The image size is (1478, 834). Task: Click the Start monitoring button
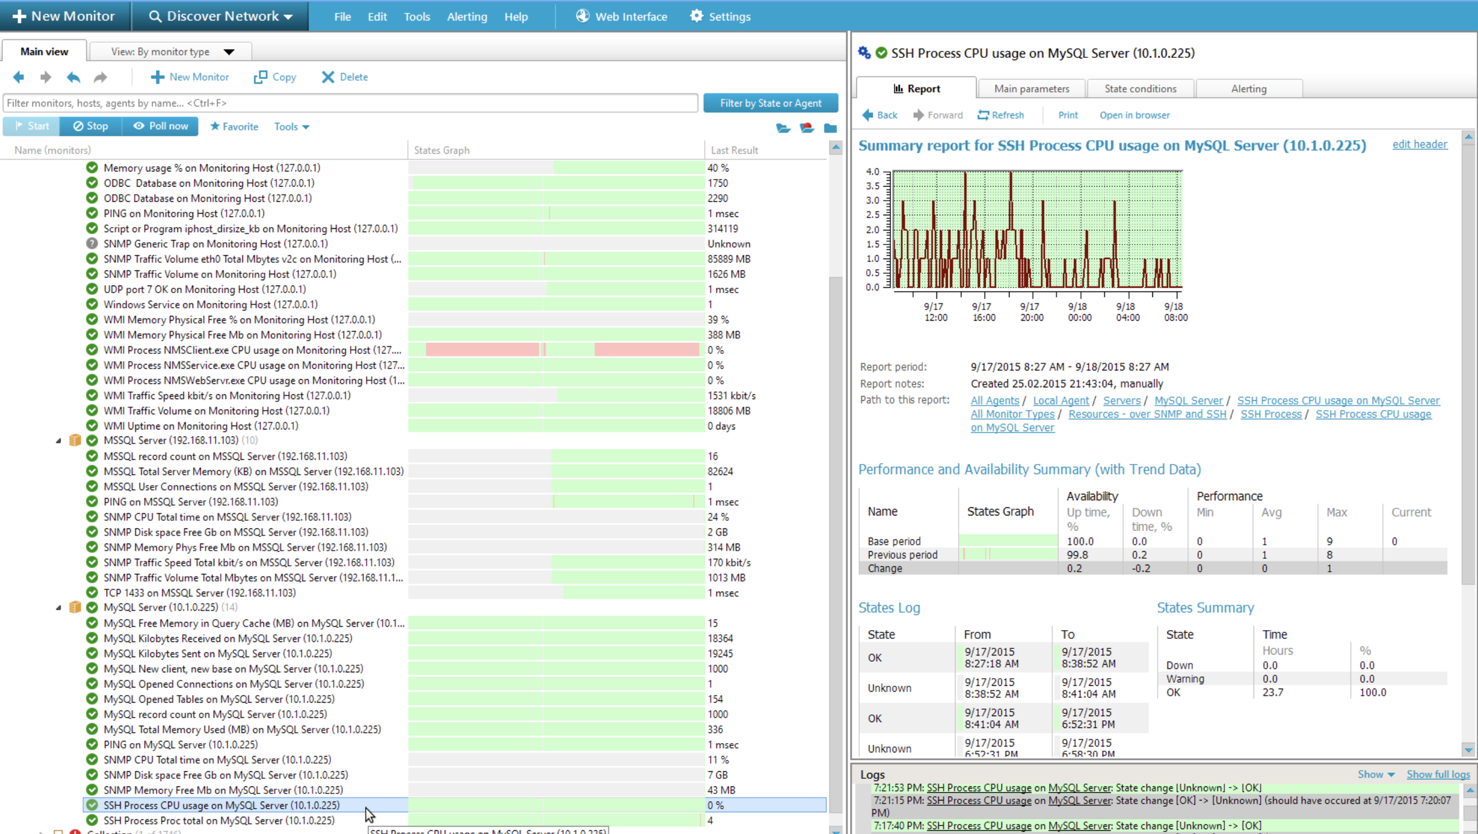point(32,126)
